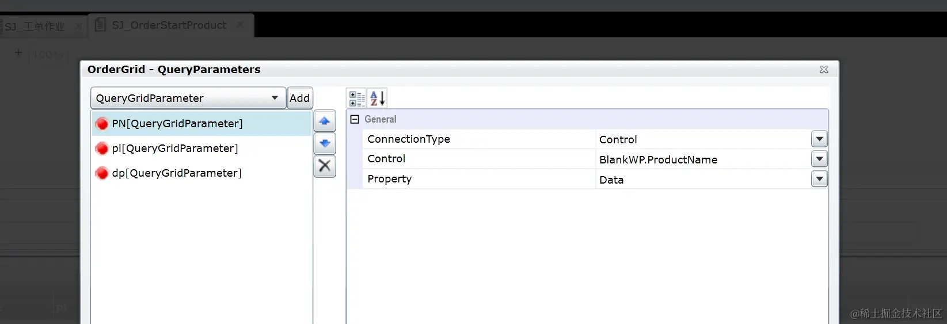Image resolution: width=947 pixels, height=324 pixels.
Task: Click the ConnectionType value showing Control
Action: [703, 139]
